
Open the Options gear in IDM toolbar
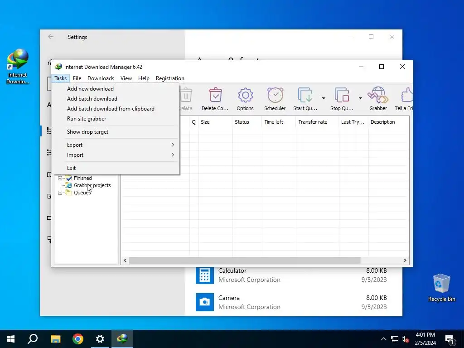point(245,99)
